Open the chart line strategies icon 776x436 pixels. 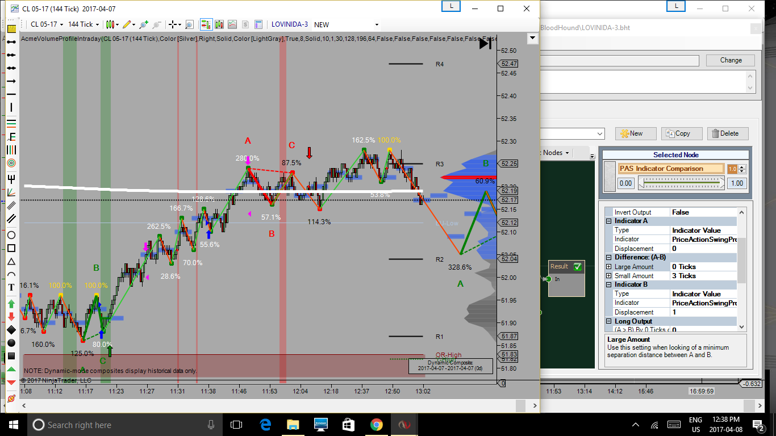(232, 24)
